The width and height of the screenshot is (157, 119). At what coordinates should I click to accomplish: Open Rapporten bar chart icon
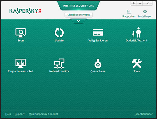click(x=129, y=12)
